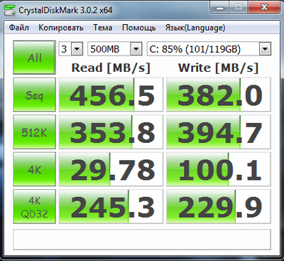The height and width of the screenshot is (261, 284).
Task: Click the empty comment field at bottom
Action: [x=142, y=240]
